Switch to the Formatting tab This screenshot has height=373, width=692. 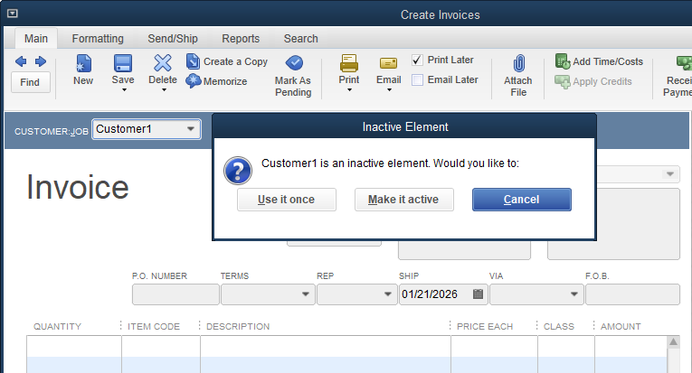pyautogui.click(x=98, y=39)
